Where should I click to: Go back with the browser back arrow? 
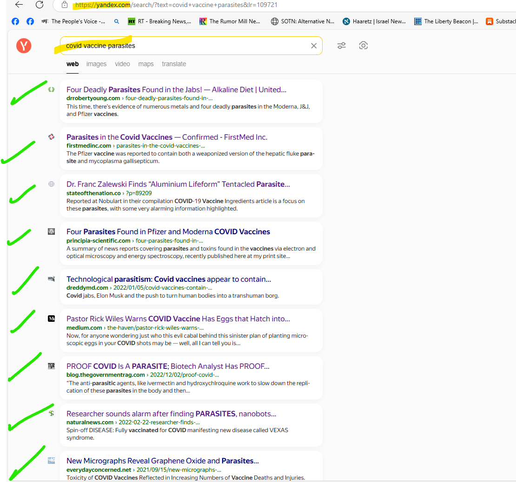point(19,5)
